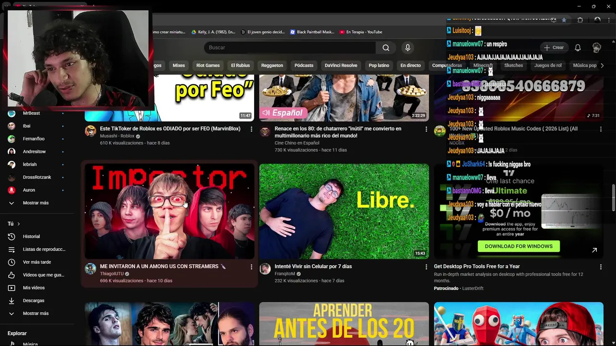Open video title Intenté Vivir sin Celular

click(313, 266)
